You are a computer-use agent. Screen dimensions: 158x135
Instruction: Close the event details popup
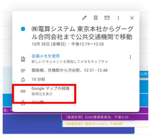tap(132, 18)
